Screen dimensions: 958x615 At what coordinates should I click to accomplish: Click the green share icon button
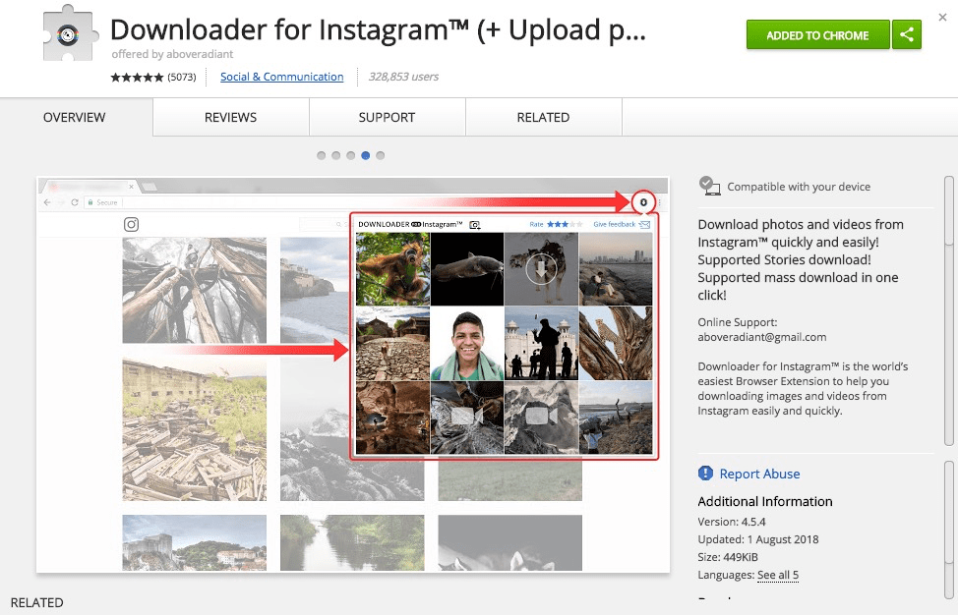tap(907, 34)
